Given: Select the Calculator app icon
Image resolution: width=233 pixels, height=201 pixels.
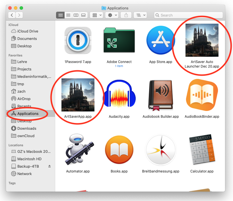Looking at the screenshot, I should [202, 149].
